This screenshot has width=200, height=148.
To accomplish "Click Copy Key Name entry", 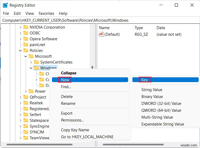I will click(x=75, y=130).
